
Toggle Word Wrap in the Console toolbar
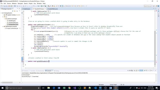click(138, 70)
